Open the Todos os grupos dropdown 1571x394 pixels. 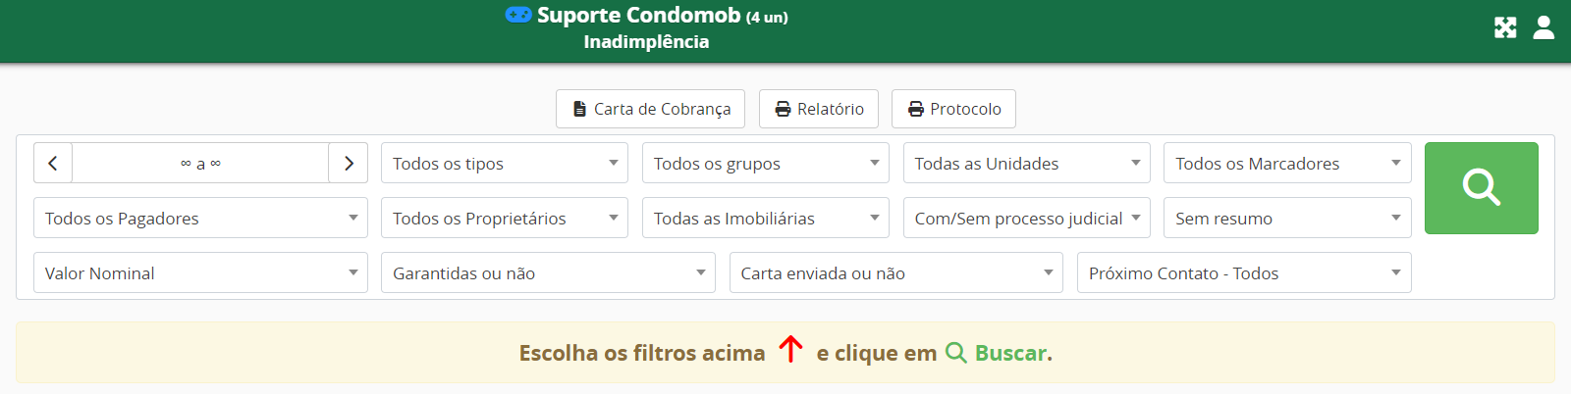[766, 164]
